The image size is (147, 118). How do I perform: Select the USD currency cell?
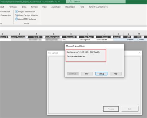(71, 39)
